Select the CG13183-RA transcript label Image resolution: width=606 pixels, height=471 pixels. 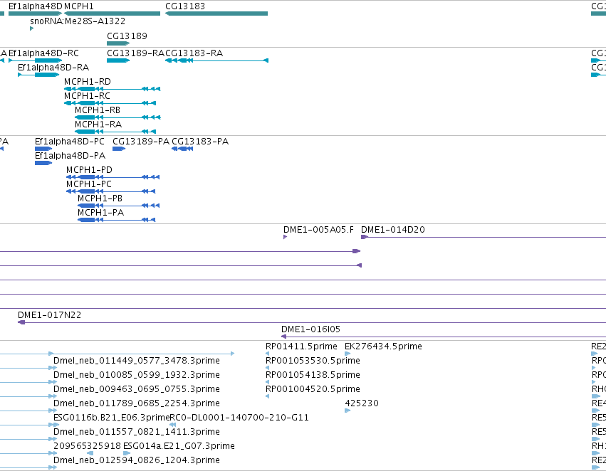194,53
